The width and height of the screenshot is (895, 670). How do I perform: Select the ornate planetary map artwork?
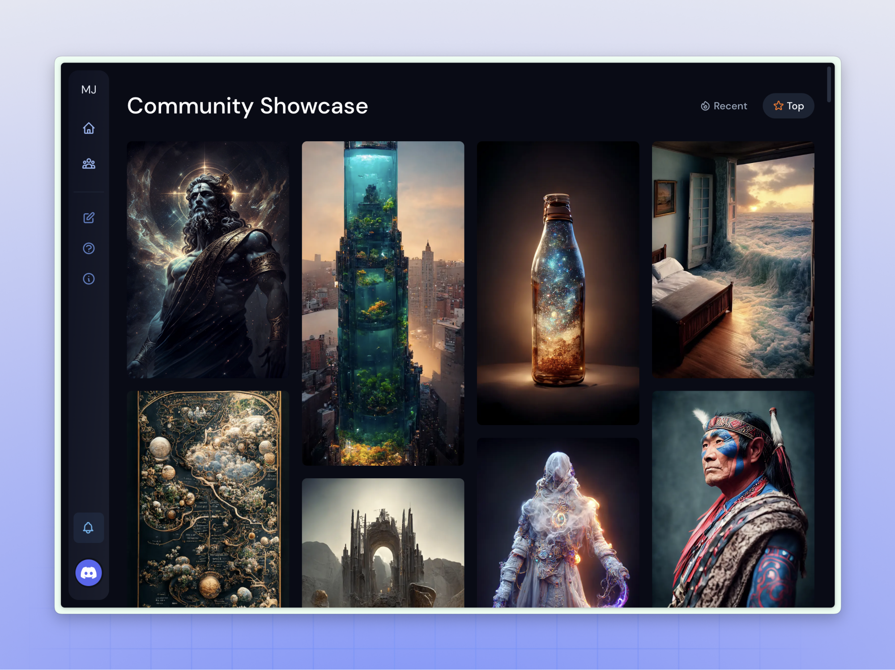point(208,498)
